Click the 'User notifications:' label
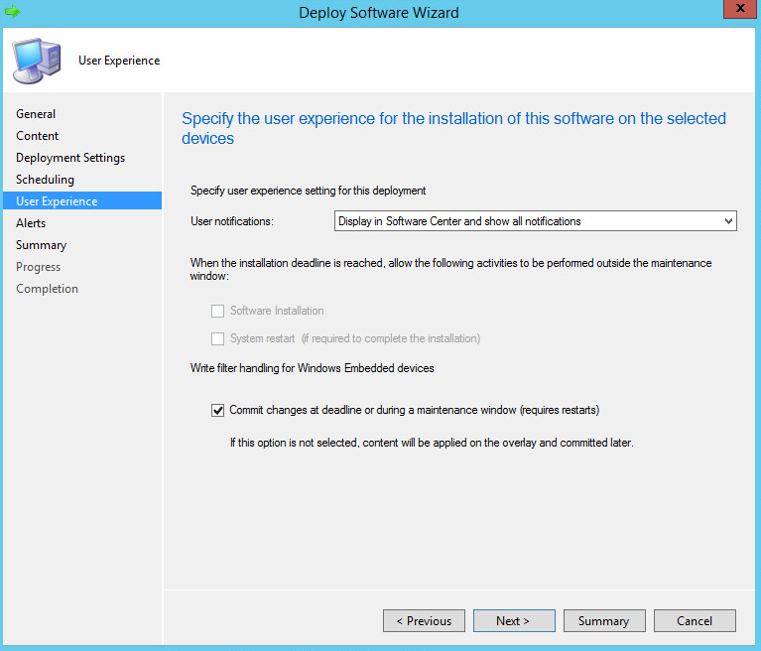Image resolution: width=761 pixels, height=651 pixels. 232,221
